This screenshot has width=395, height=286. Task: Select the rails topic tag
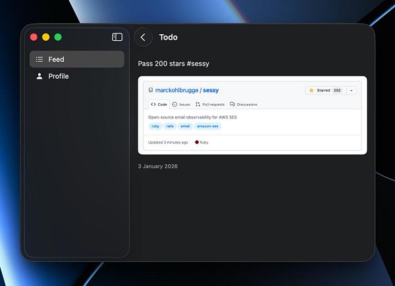170,126
